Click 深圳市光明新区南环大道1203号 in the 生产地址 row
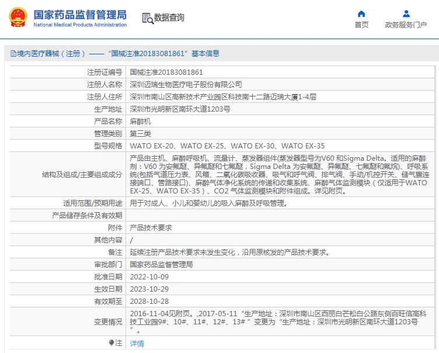Screen dimensions: 439x353 click(180, 109)
